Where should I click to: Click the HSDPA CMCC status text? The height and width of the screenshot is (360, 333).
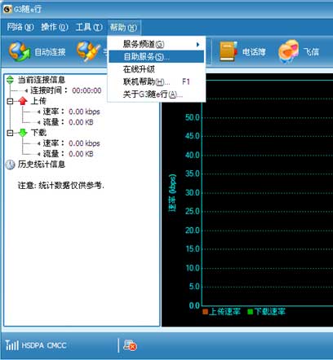point(44,345)
